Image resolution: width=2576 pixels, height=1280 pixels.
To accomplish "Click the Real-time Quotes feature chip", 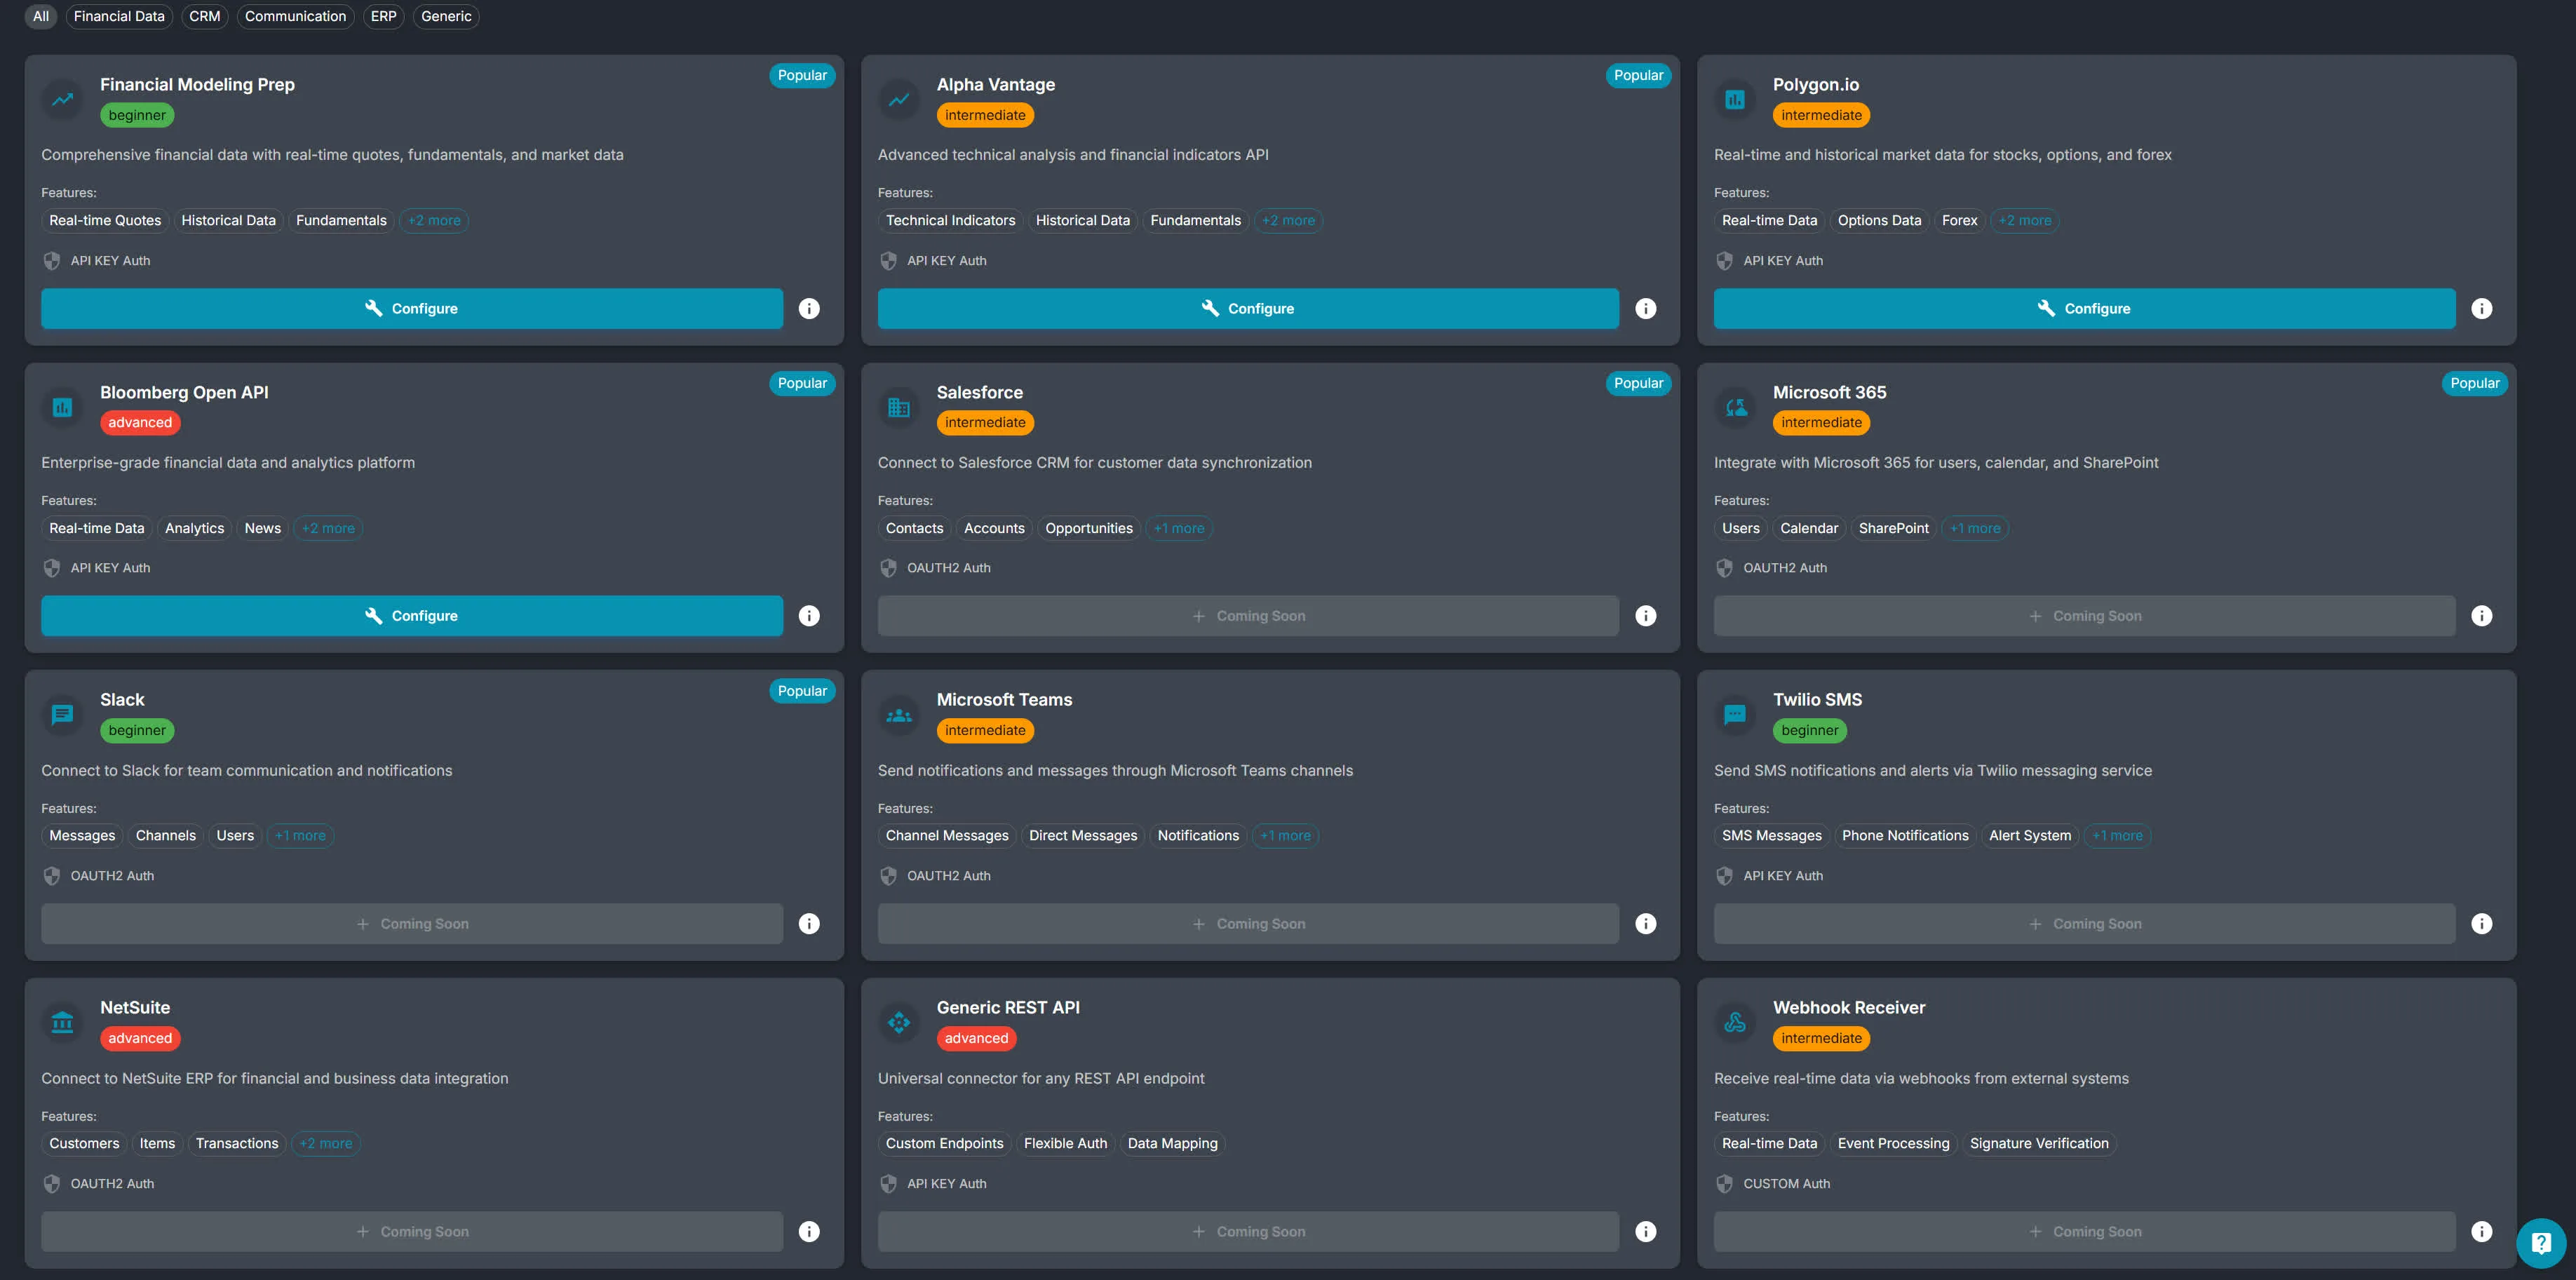I will click(105, 220).
